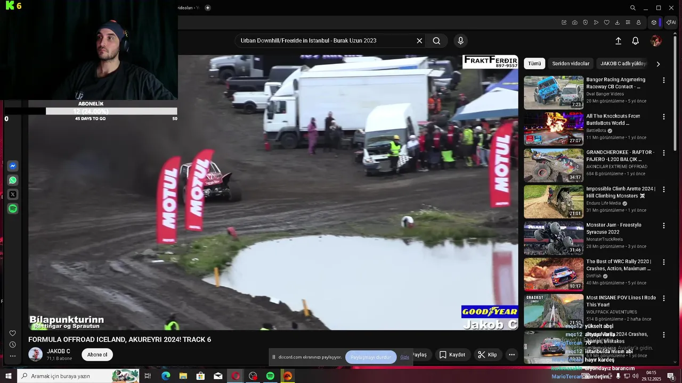This screenshot has width=682, height=383.
Task: Open Impossible Climb Arette 2024 thumbnail
Action: point(554,202)
